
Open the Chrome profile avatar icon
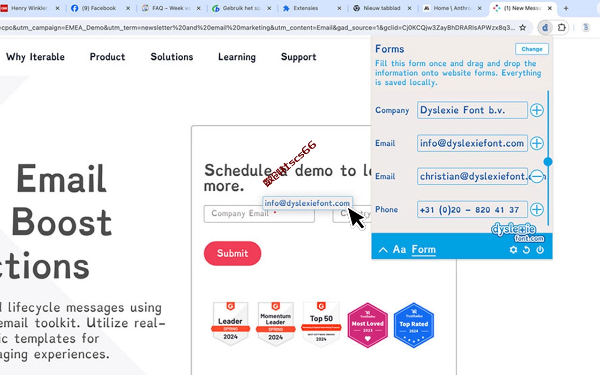(586, 28)
